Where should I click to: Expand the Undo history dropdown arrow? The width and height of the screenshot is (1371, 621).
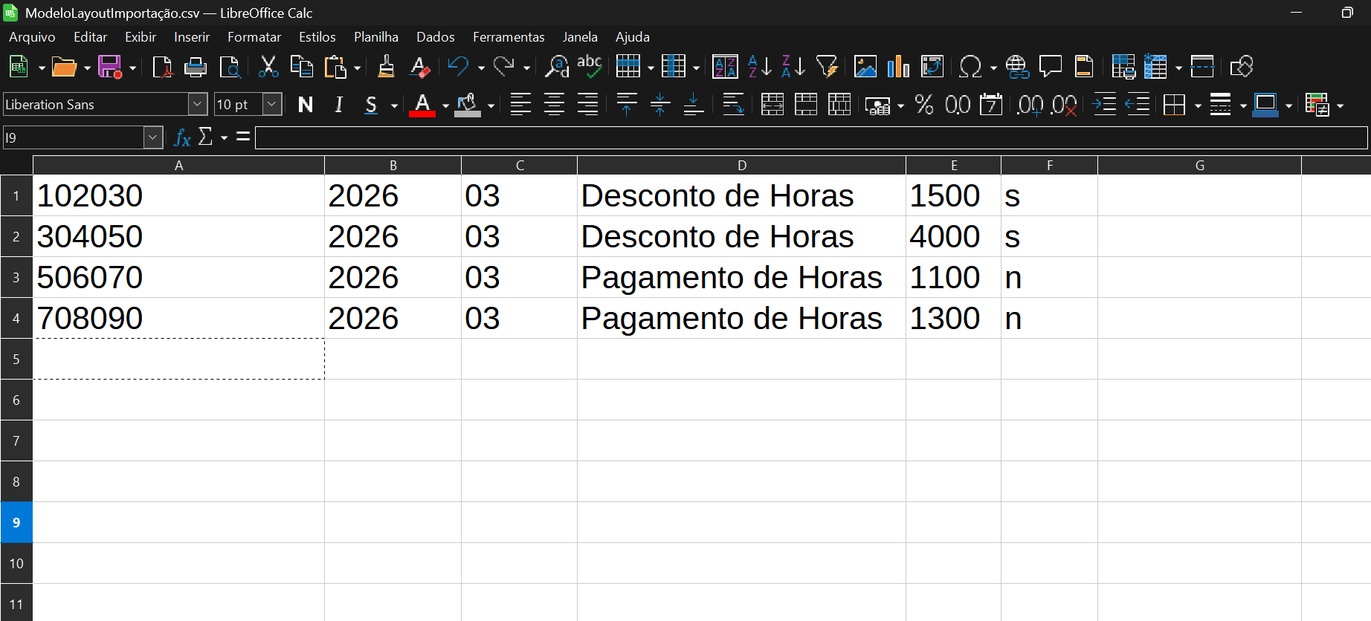click(x=481, y=68)
